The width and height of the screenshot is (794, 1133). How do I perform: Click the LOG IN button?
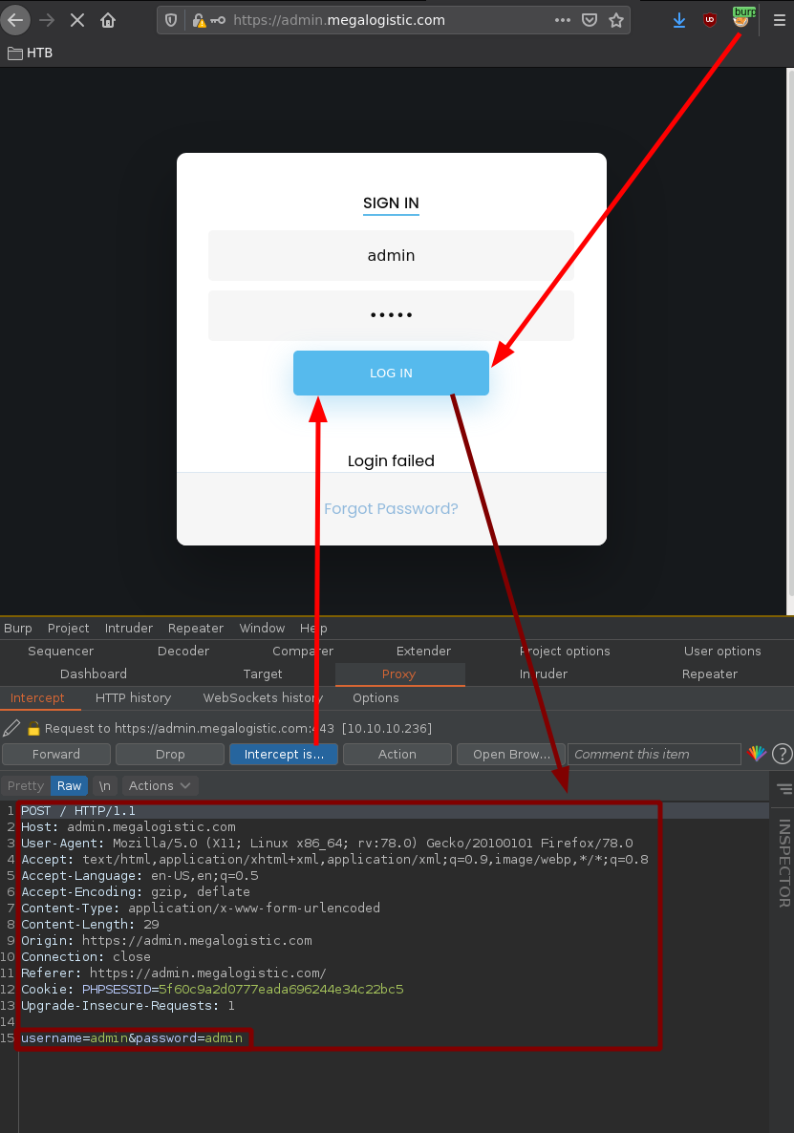[391, 373]
